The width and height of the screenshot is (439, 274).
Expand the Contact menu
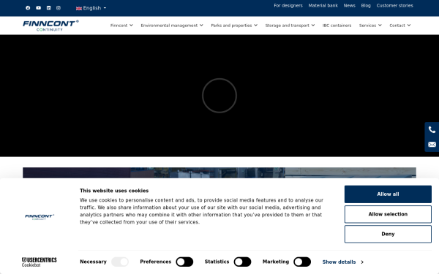click(400, 26)
